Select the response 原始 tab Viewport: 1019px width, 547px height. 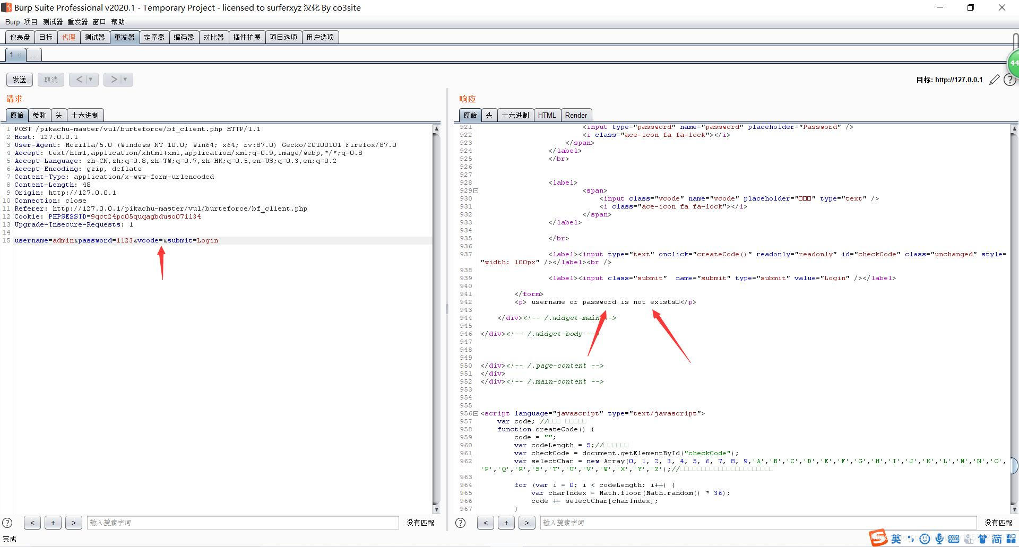coord(470,115)
